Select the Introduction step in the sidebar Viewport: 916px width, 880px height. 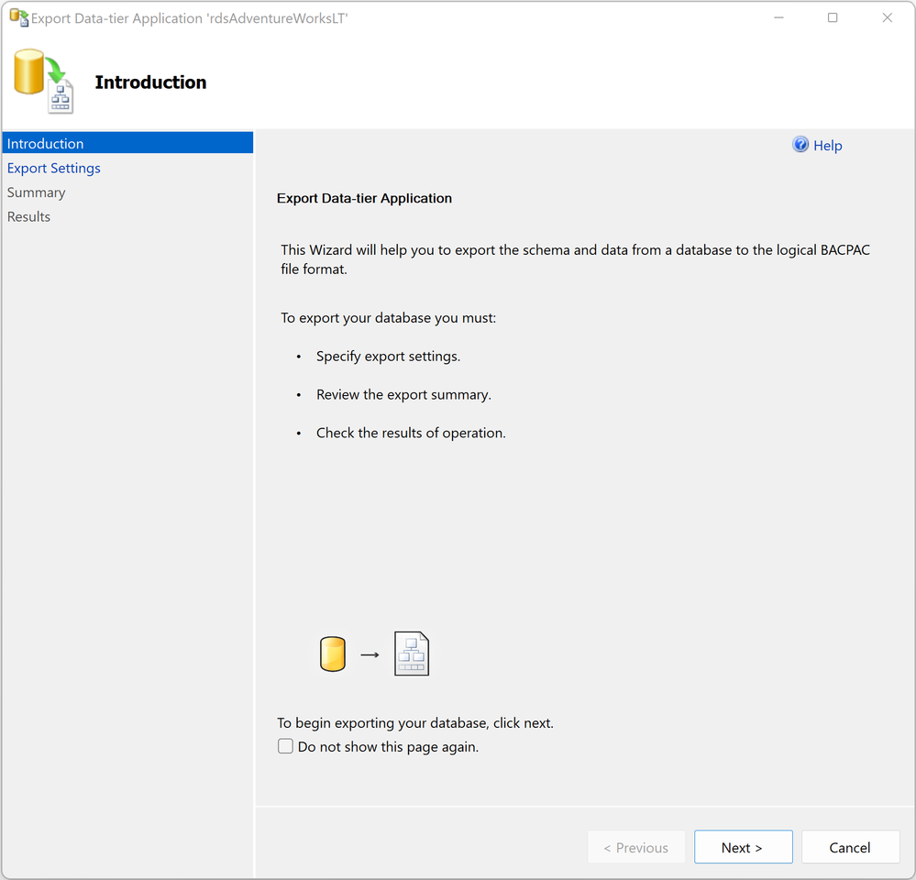(x=127, y=143)
